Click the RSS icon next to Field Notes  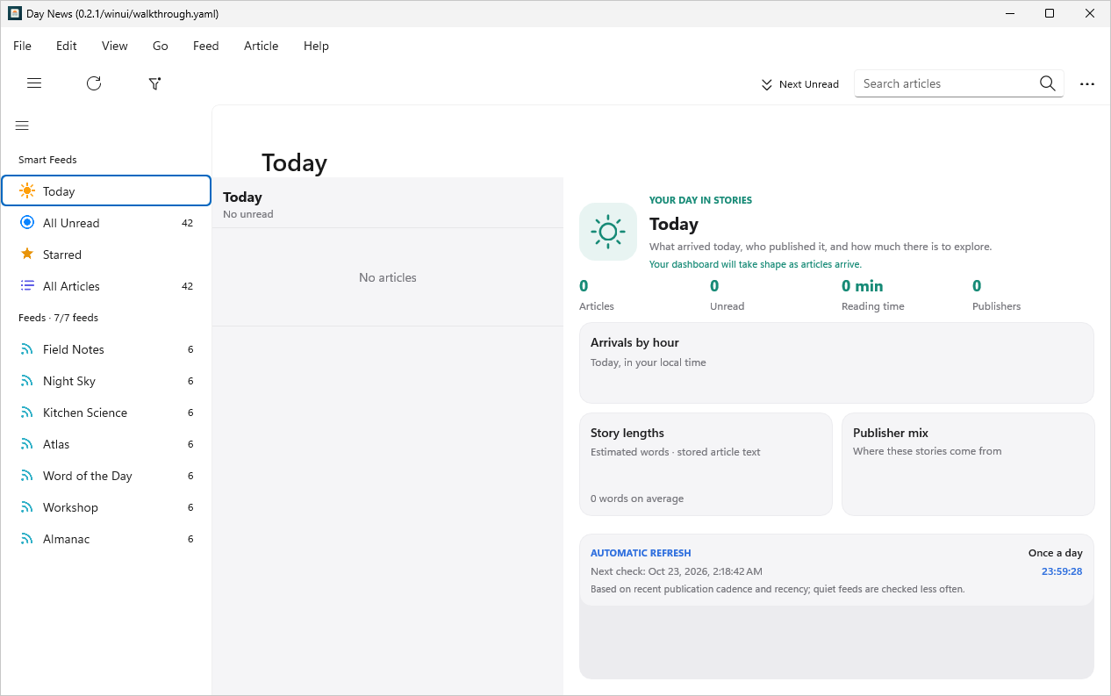(x=27, y=349)
